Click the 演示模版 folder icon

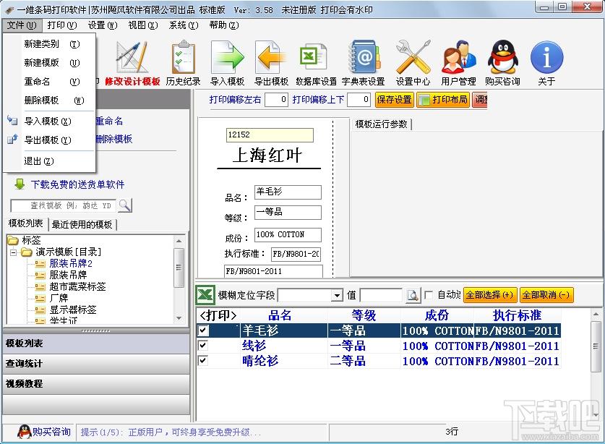(27, 252)
